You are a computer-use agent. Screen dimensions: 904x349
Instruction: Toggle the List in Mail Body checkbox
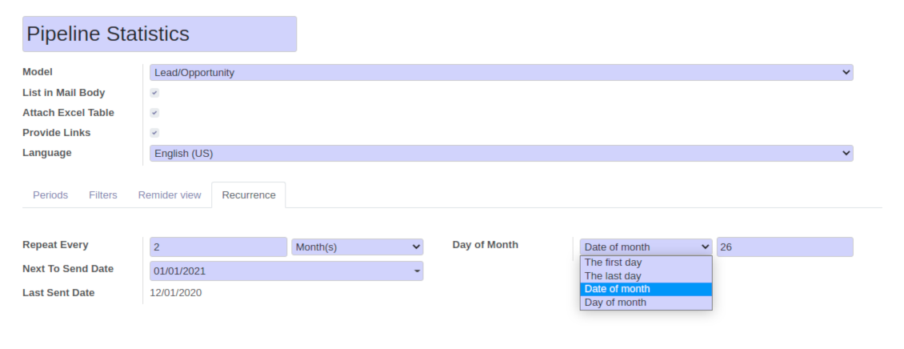click(154, 93)
